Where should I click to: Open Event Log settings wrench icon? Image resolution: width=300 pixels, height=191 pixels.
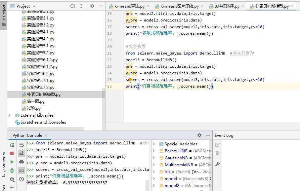(x=217, y=164)
